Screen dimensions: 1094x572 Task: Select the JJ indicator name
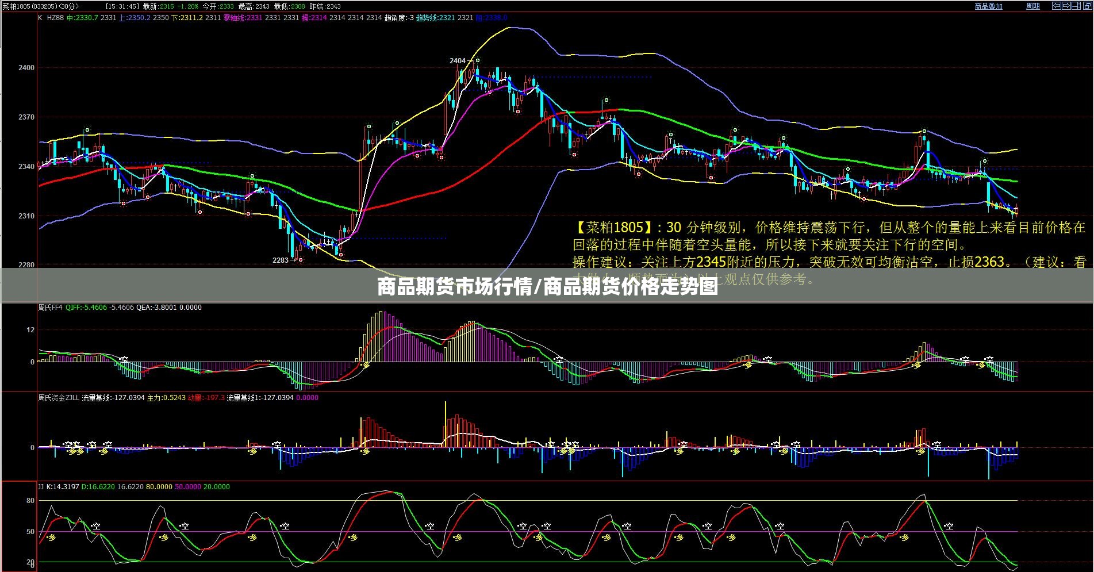(41, 487)
